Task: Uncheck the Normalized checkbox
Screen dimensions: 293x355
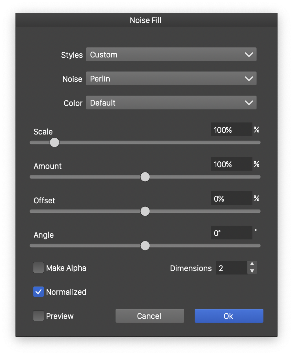Action: pos(39,292)
